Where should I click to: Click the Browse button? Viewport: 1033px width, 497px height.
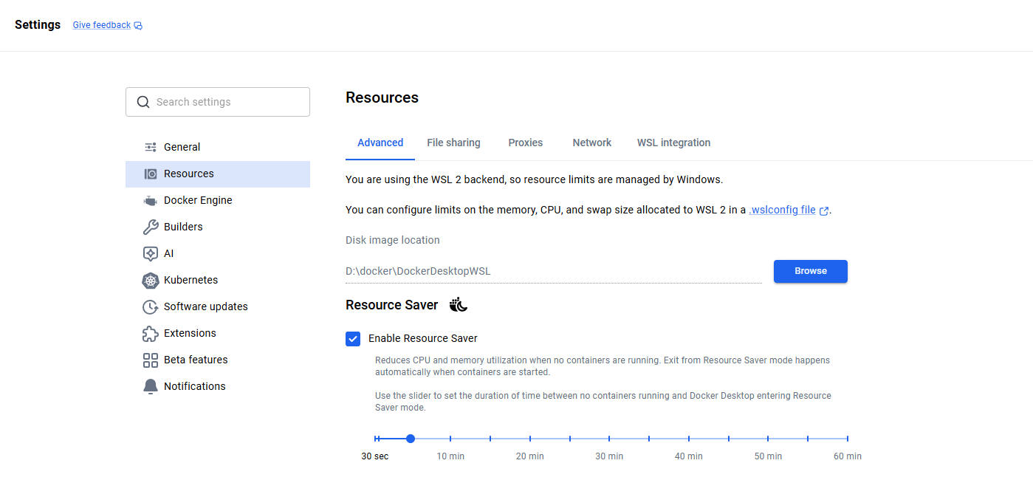pyautogui.click(x=810, y=271)
